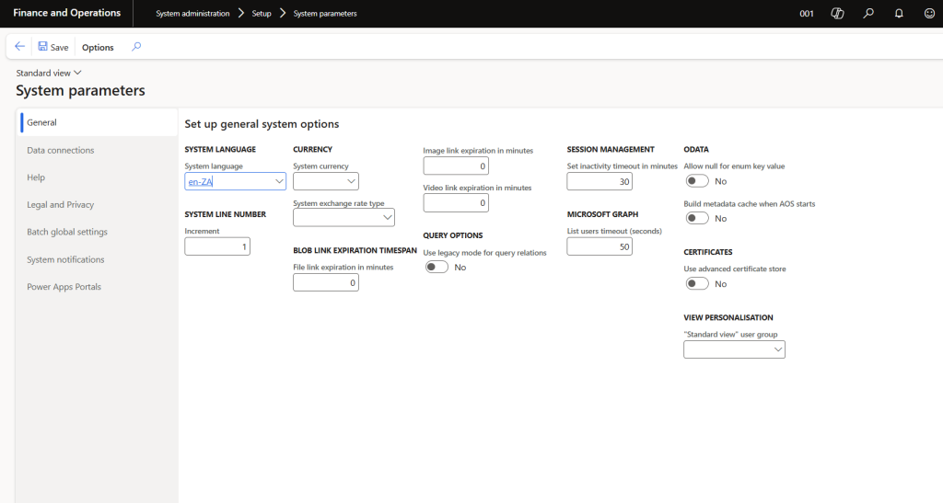943x503 pixels.
Task: Show notifications bell
Action: click(x=899, y=13)
